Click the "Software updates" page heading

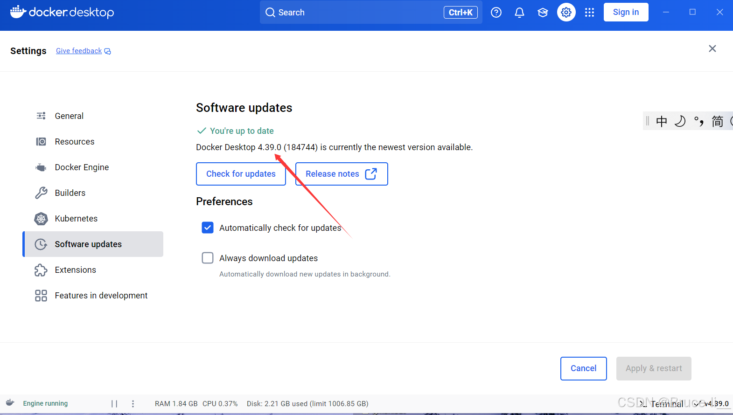coord(244,108)
